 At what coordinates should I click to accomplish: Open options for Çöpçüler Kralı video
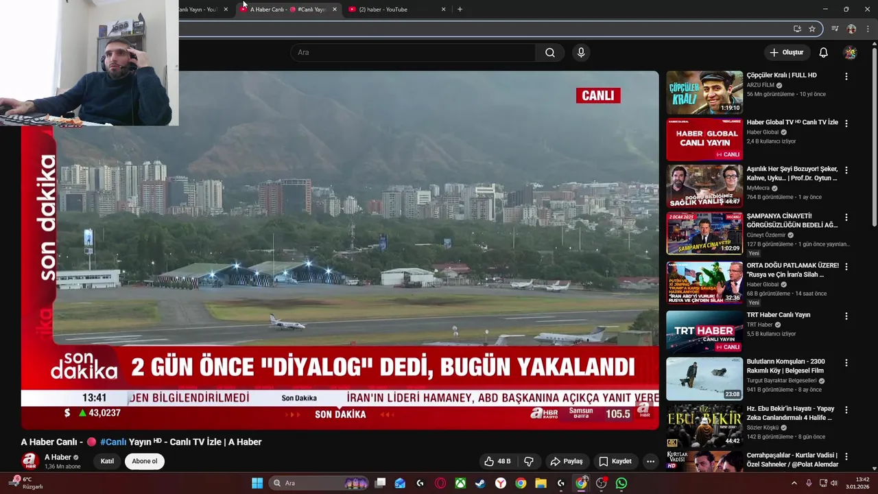coord(846,76)
